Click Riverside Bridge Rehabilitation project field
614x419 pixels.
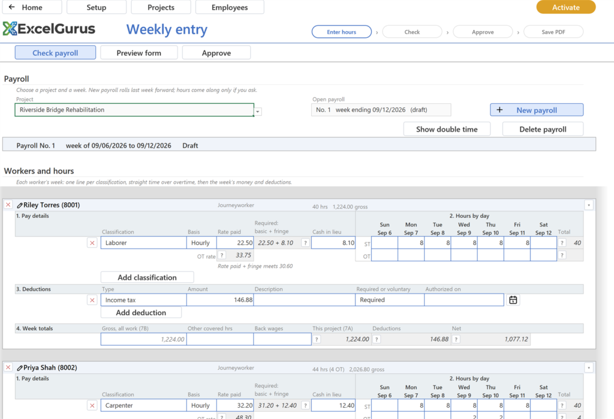coord(134,110)
